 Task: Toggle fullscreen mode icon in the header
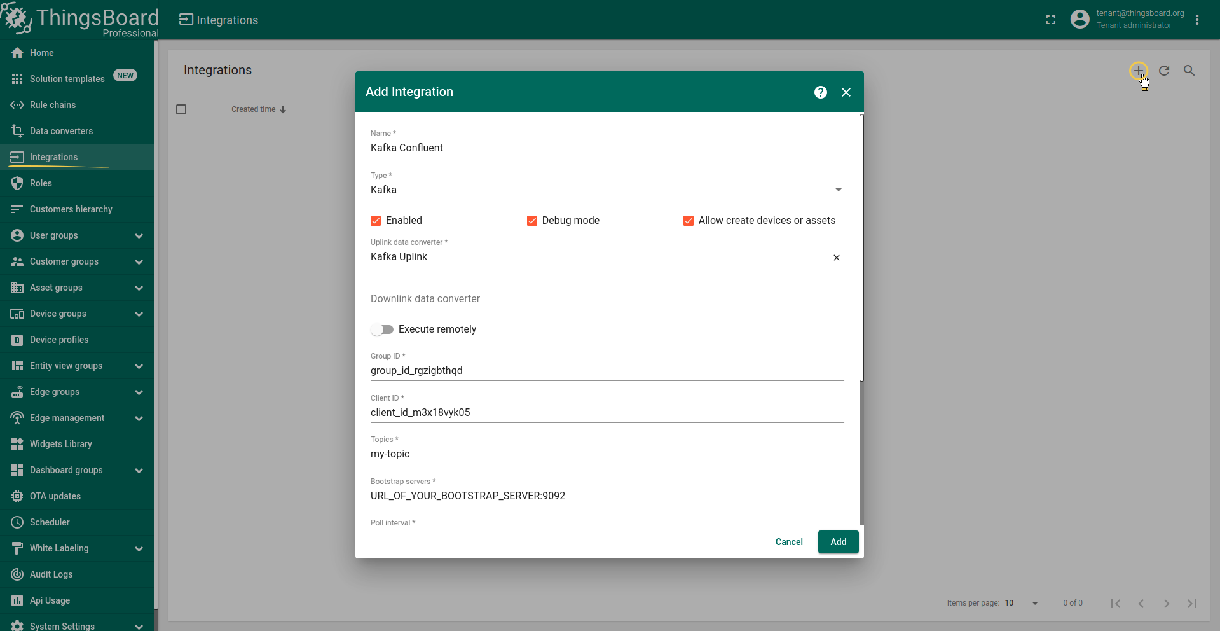[x=1050, y=20]
